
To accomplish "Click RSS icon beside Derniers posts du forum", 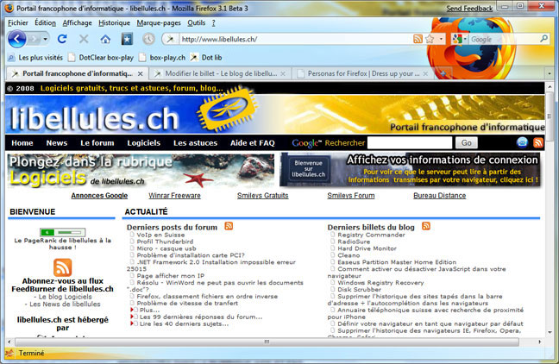I will coord(229,226).
